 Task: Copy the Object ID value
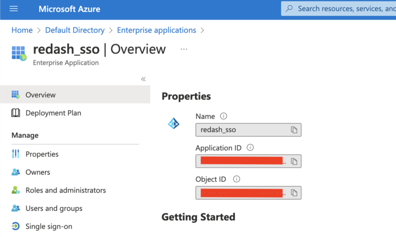click(x=294, y=193)
